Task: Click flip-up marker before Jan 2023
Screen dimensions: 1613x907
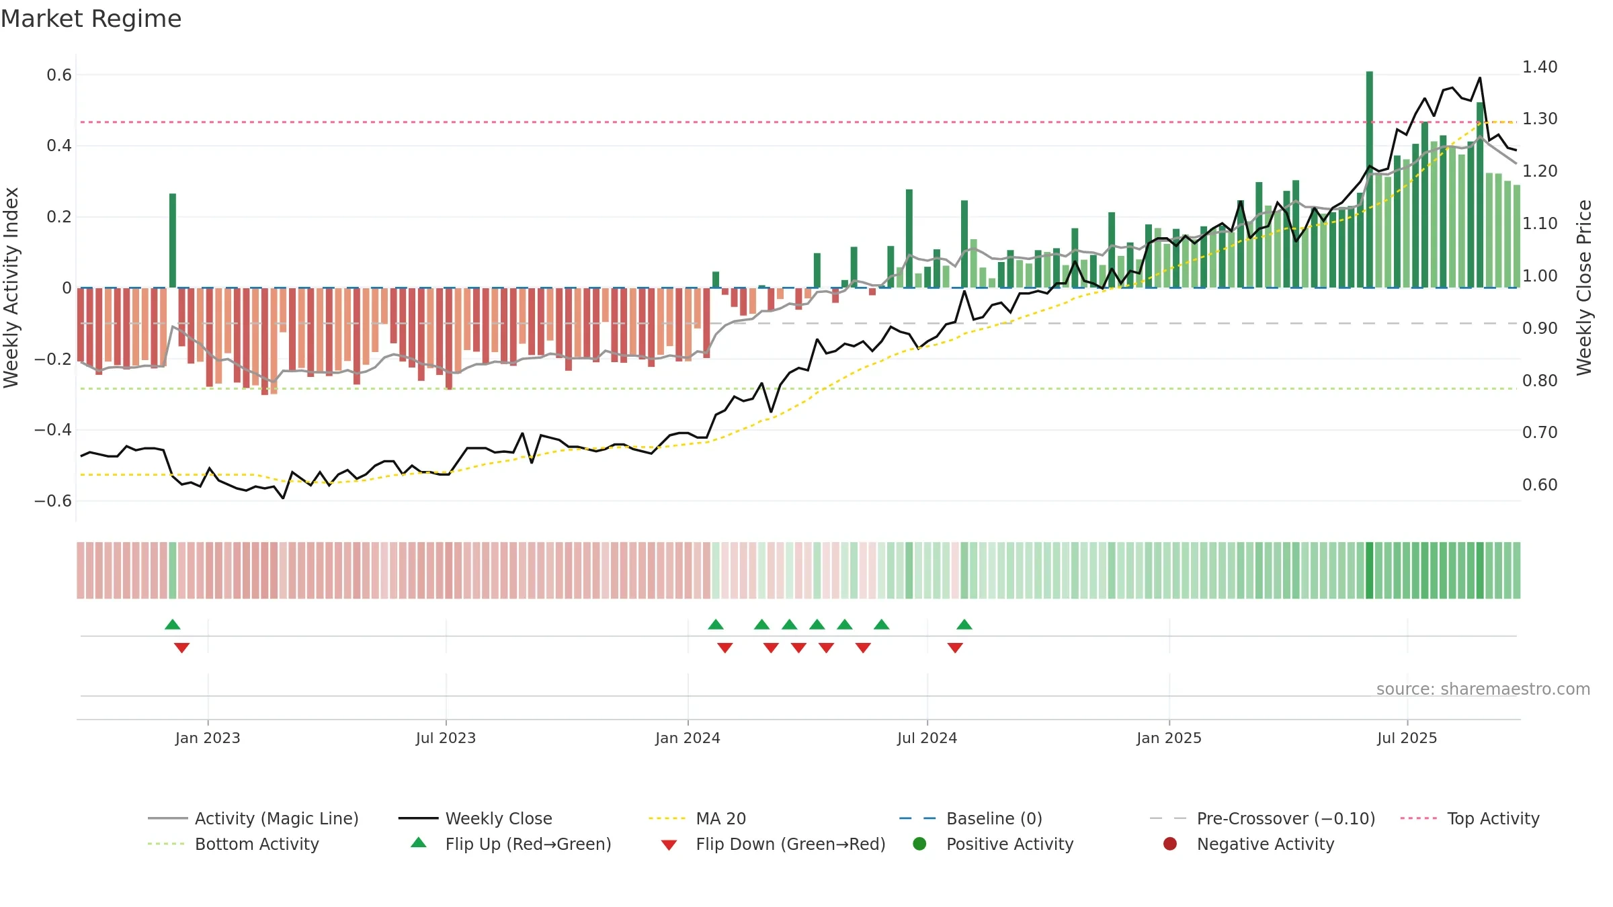Action: tap(173, 625)
